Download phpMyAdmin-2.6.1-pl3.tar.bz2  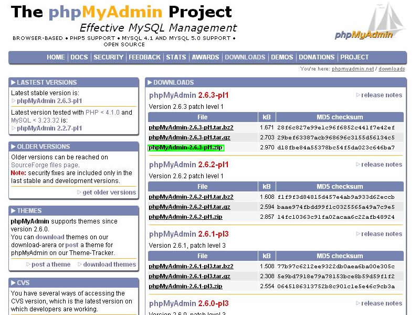[191, 267]
